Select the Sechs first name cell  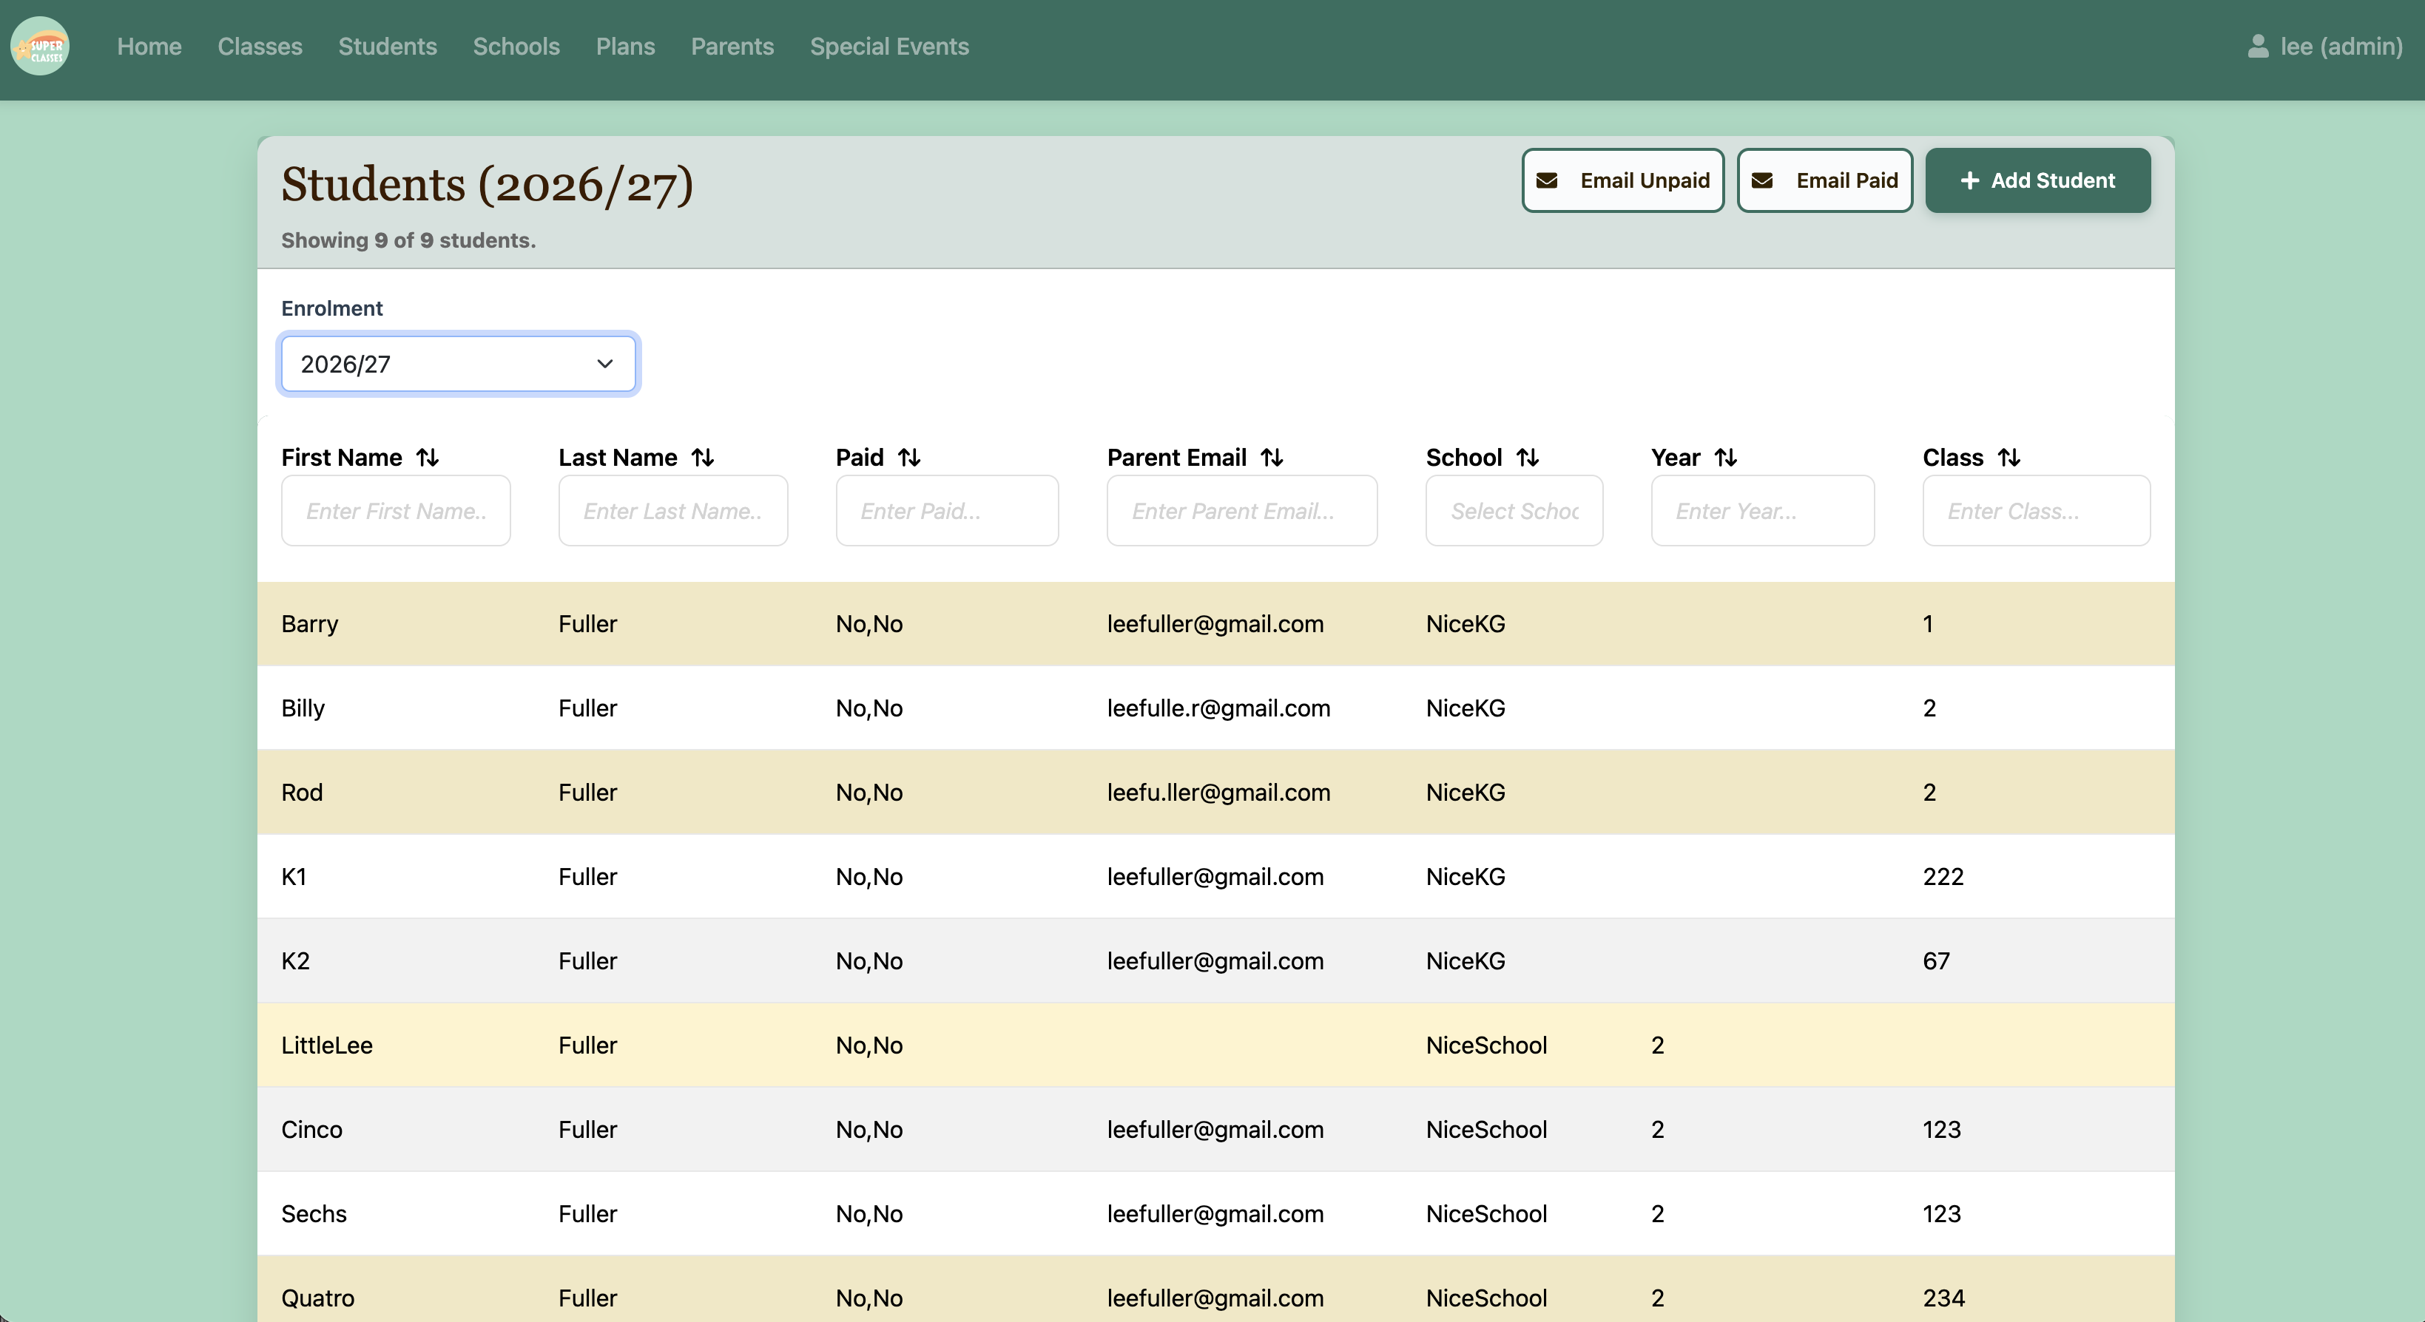point(314,1214)
